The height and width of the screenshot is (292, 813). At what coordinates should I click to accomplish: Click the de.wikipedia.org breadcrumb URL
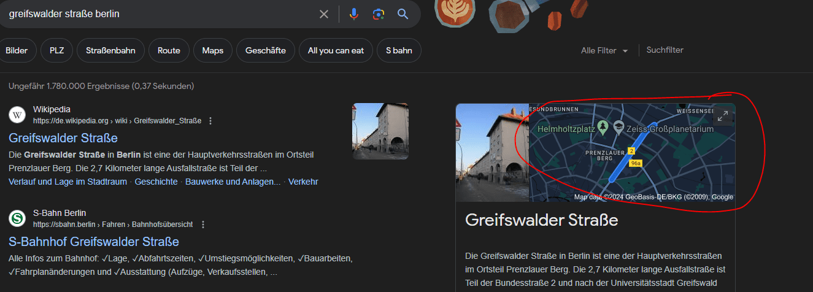117,121
